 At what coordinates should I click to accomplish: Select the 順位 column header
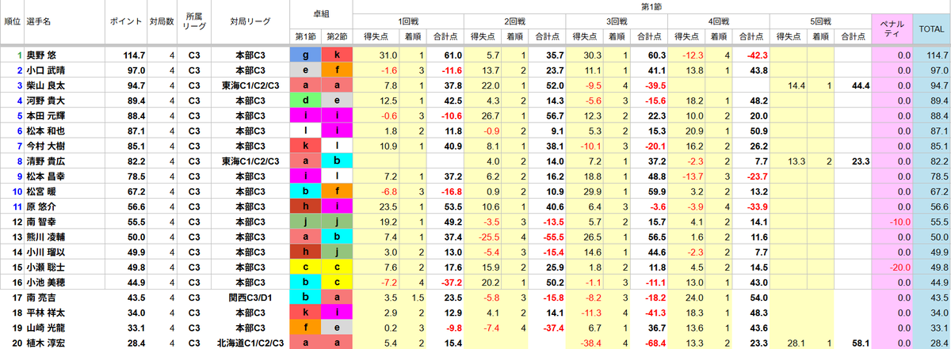(12, 23)
